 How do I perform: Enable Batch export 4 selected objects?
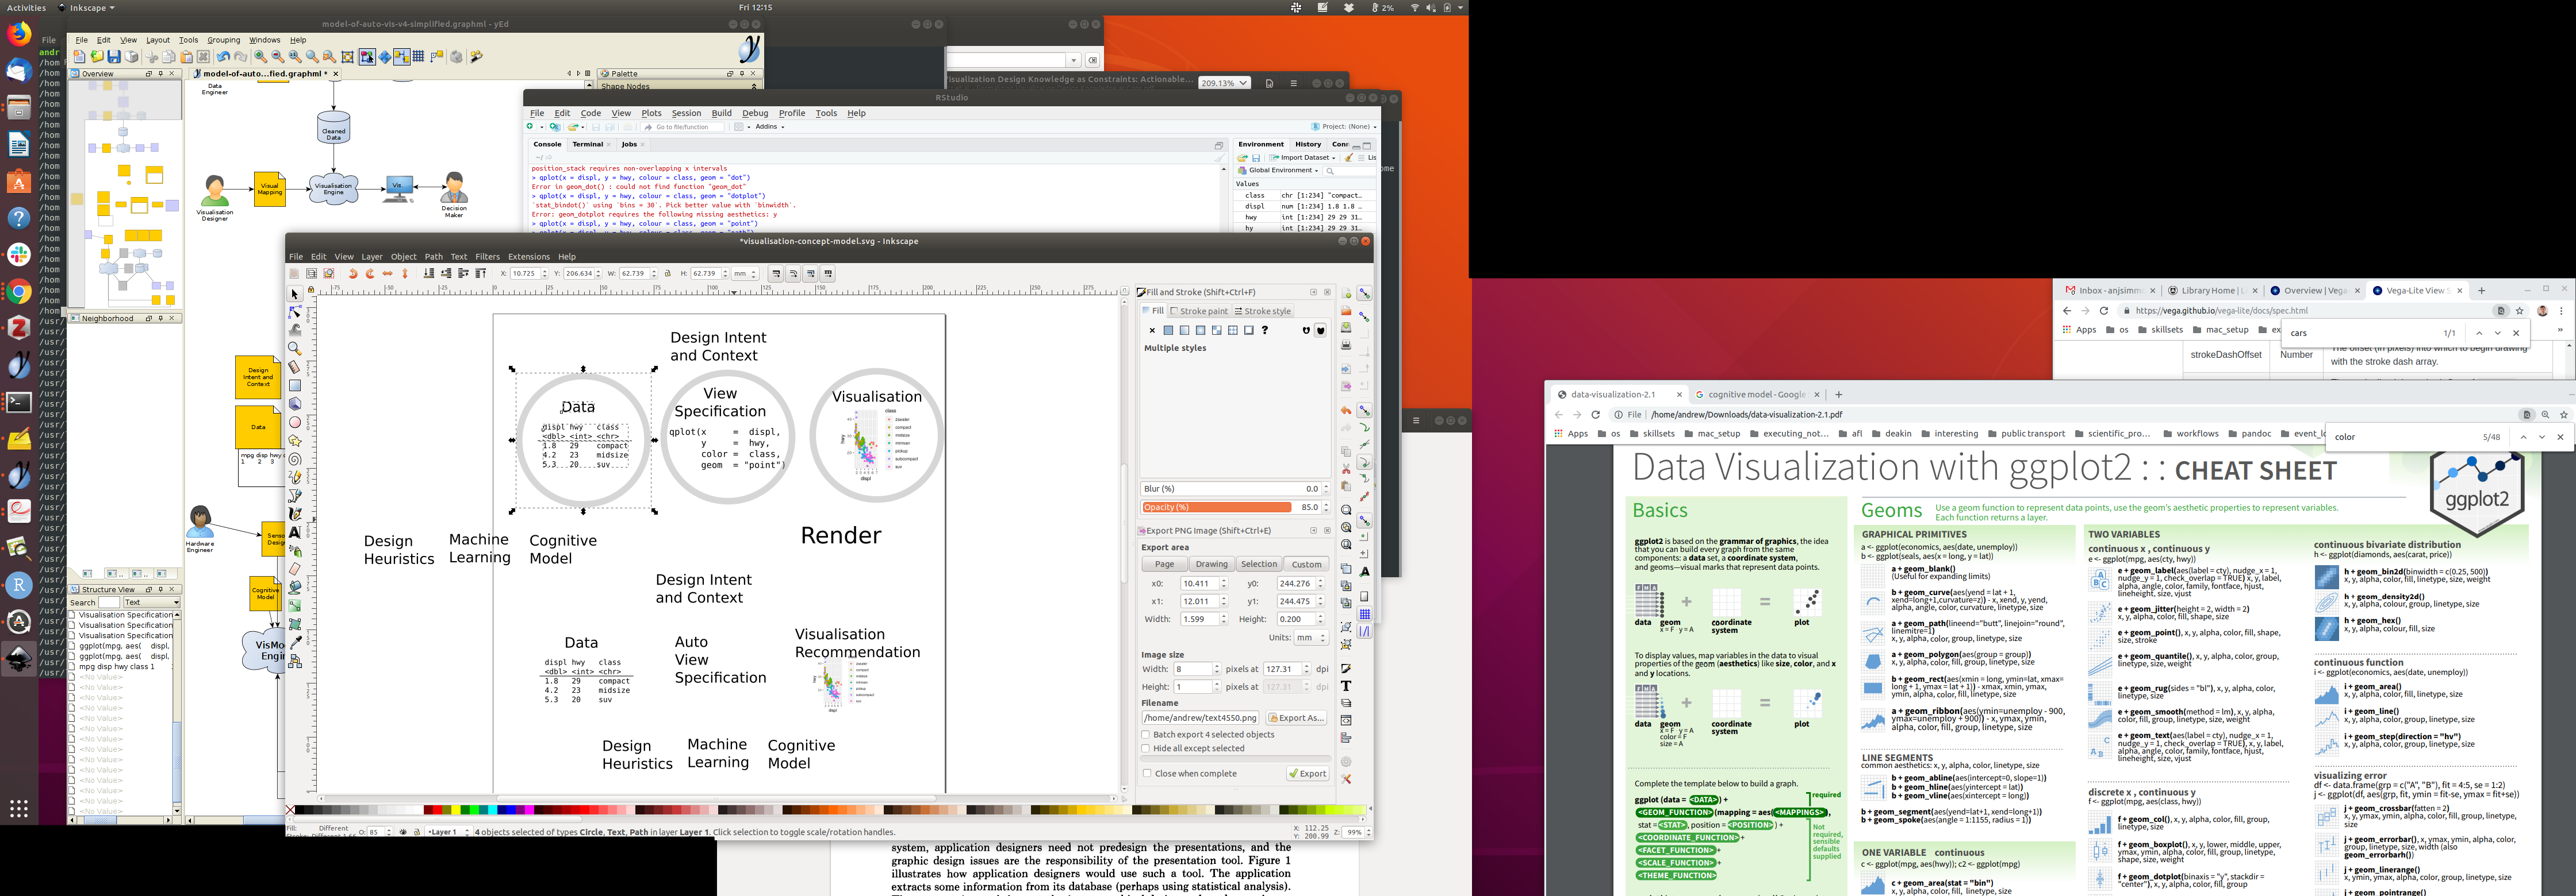tap(1146, 734)
